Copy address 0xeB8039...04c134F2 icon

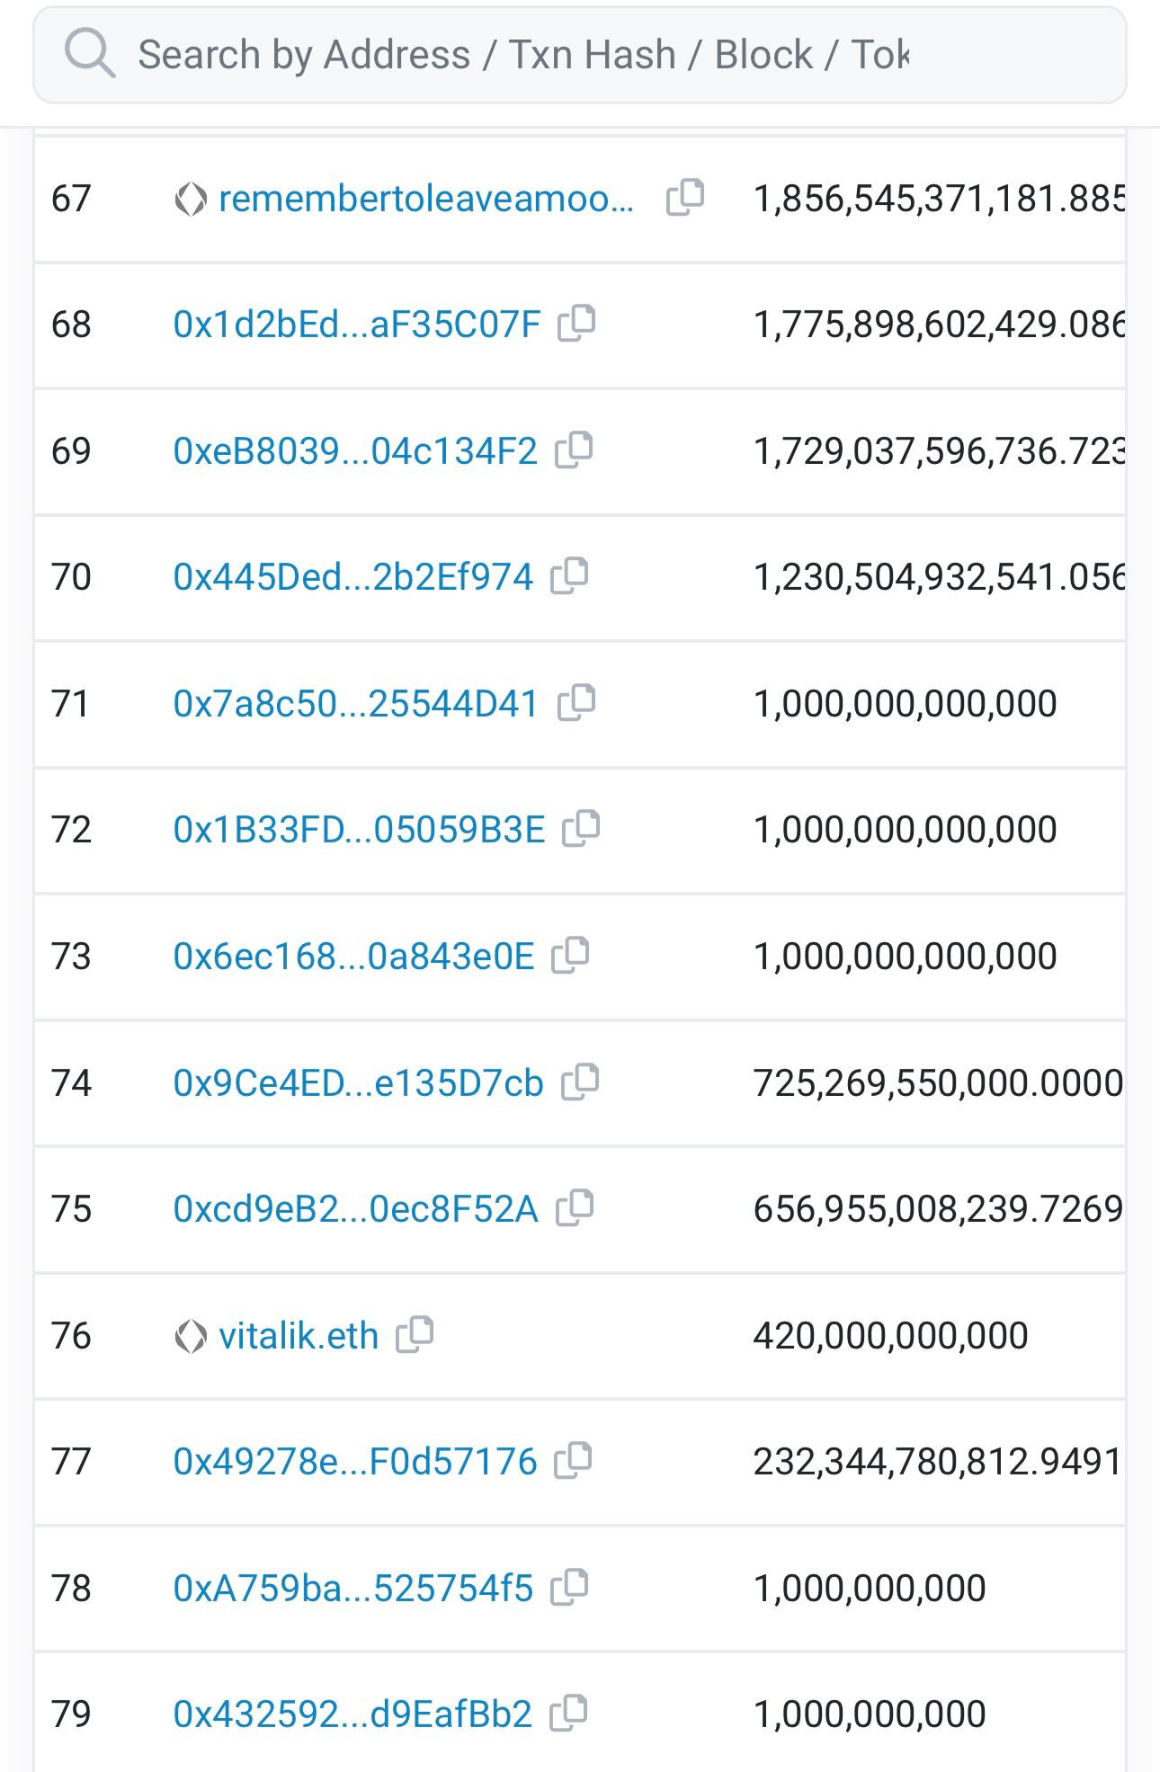(574, 450)
